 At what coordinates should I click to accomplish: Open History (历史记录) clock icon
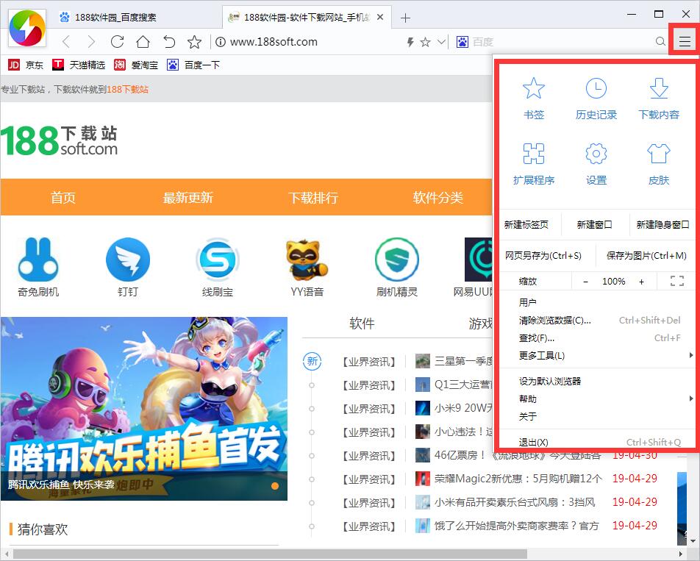pyautogui.click(x=596, y=90)
